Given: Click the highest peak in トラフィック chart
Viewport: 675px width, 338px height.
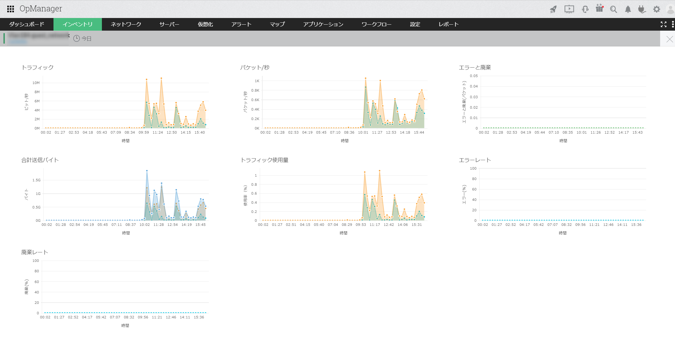Looking at the screenshot, I should 161,78.
